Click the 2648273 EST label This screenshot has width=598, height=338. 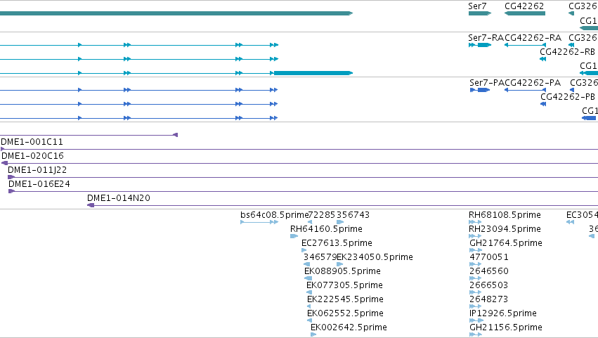click(x=489, y=300)
